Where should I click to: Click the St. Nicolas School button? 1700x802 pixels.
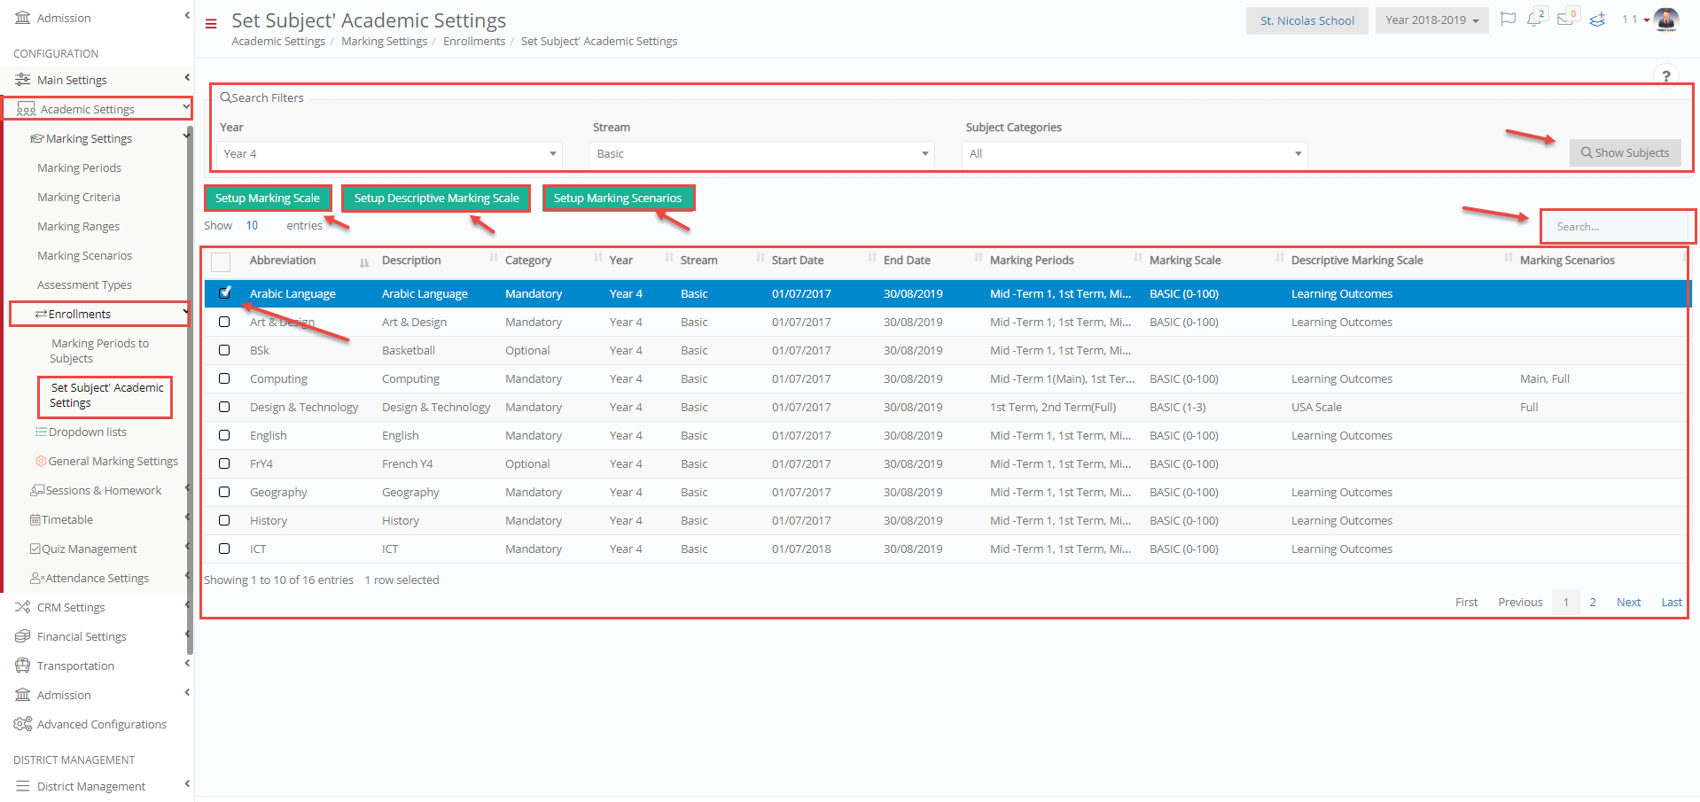1307,20
